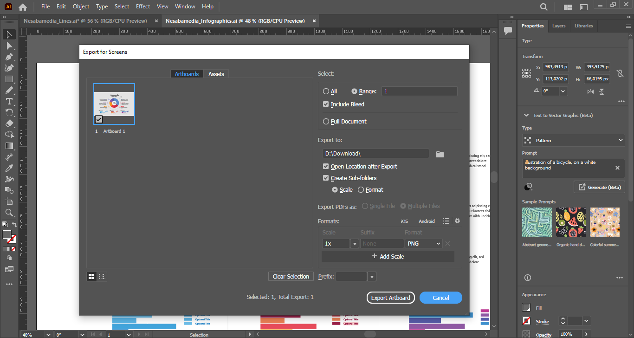Open the PNG format dropdown

point(424,243)
